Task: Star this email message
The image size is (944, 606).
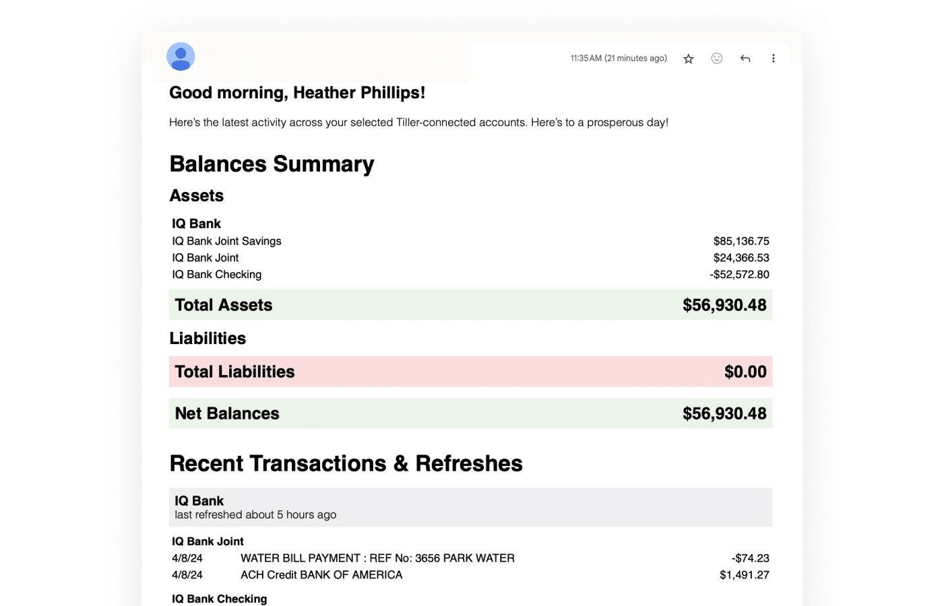Action: tap(688, 59)
